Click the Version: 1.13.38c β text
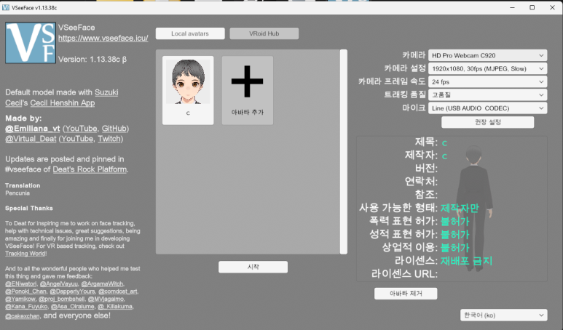This screenshot has height=330, width=563. [x=92, y=60]
